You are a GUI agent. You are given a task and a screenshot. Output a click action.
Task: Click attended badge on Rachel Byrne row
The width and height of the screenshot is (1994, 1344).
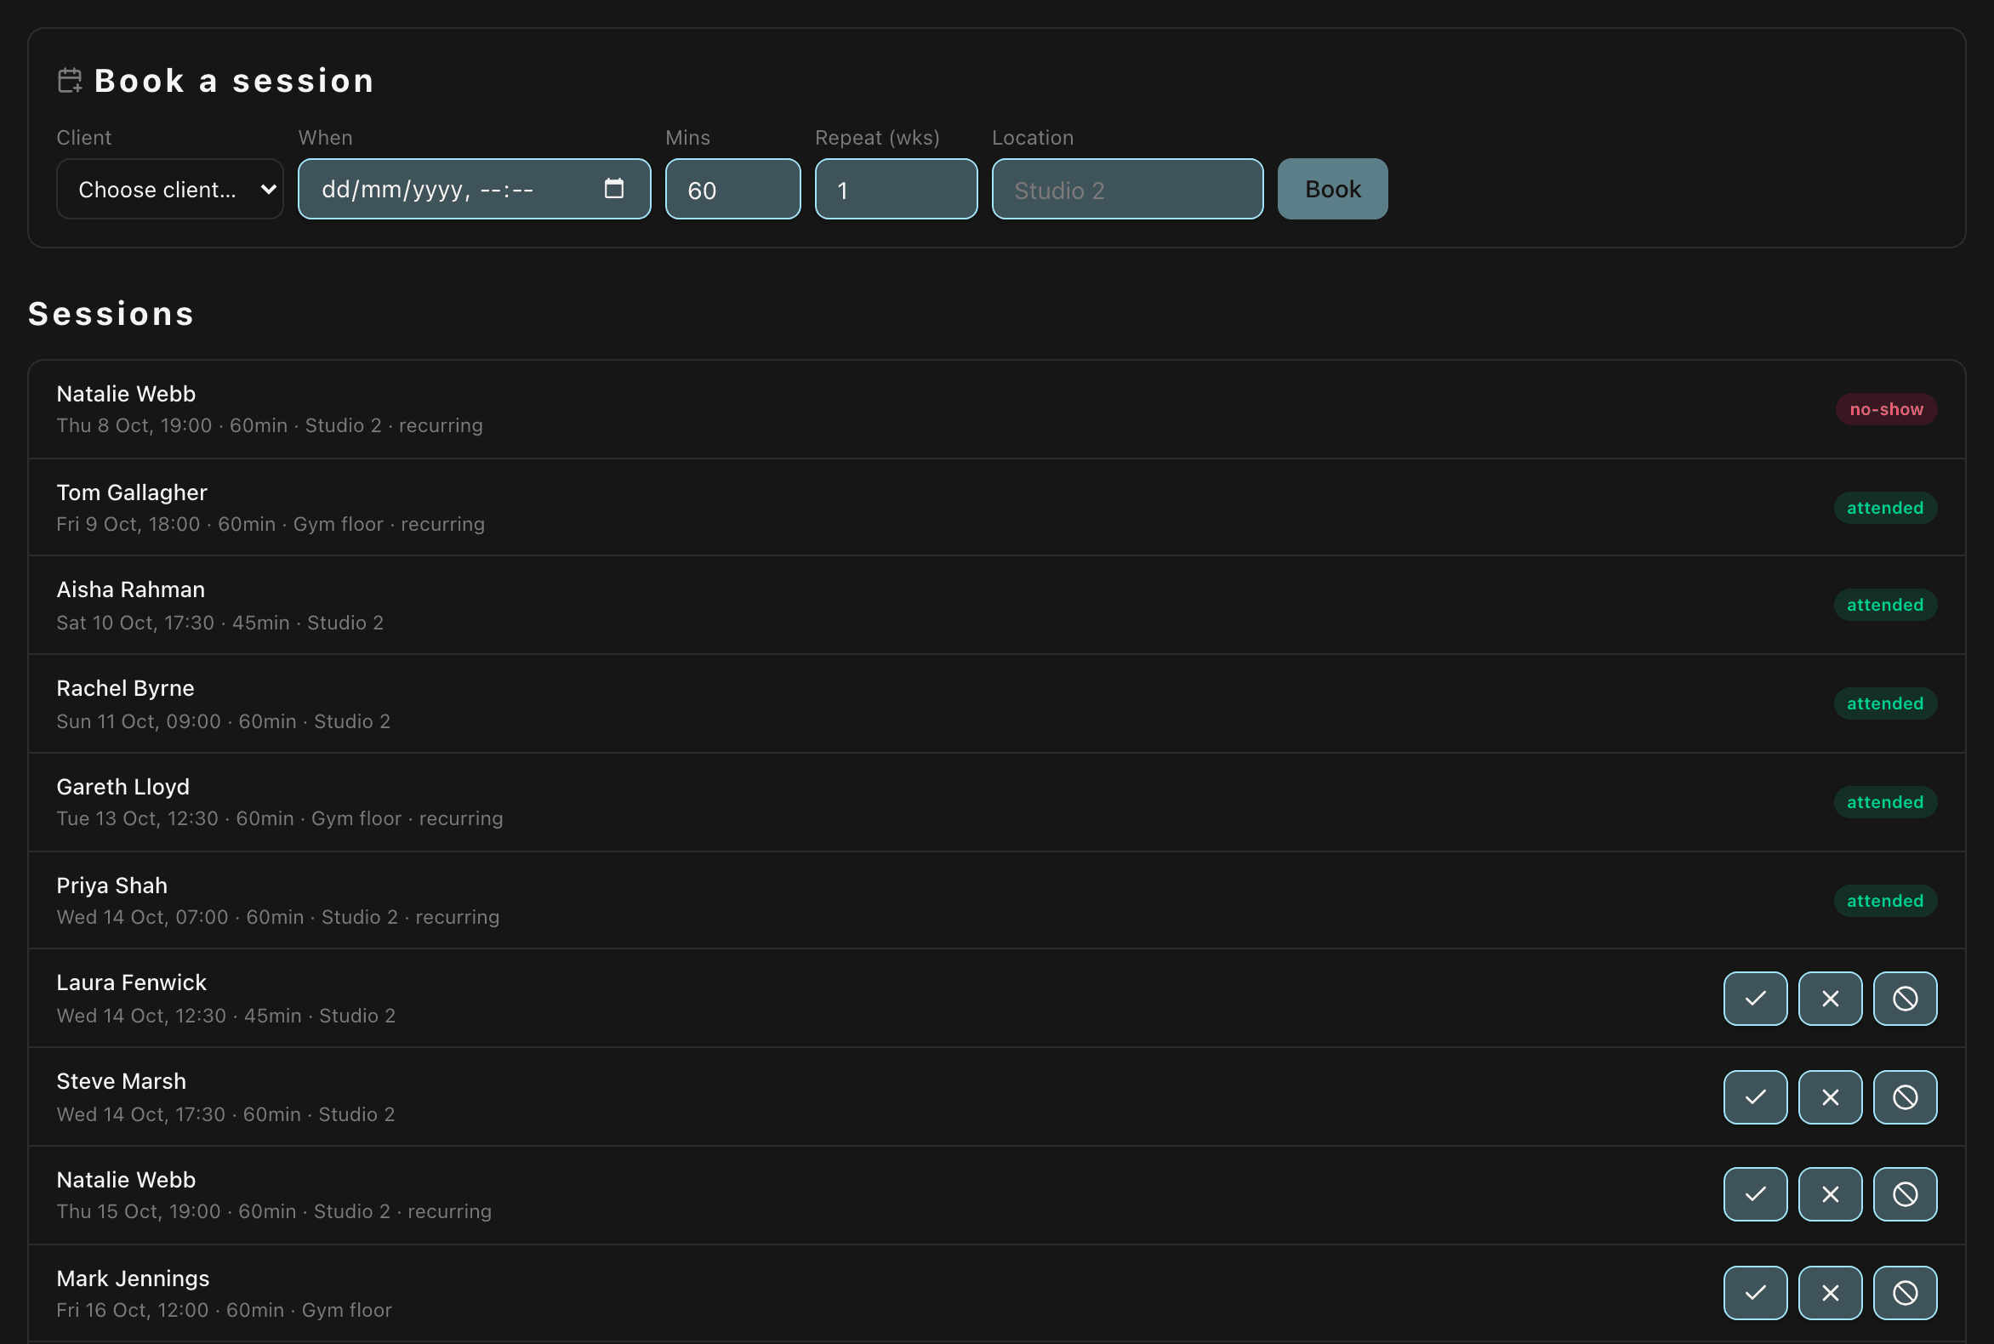1884,703
